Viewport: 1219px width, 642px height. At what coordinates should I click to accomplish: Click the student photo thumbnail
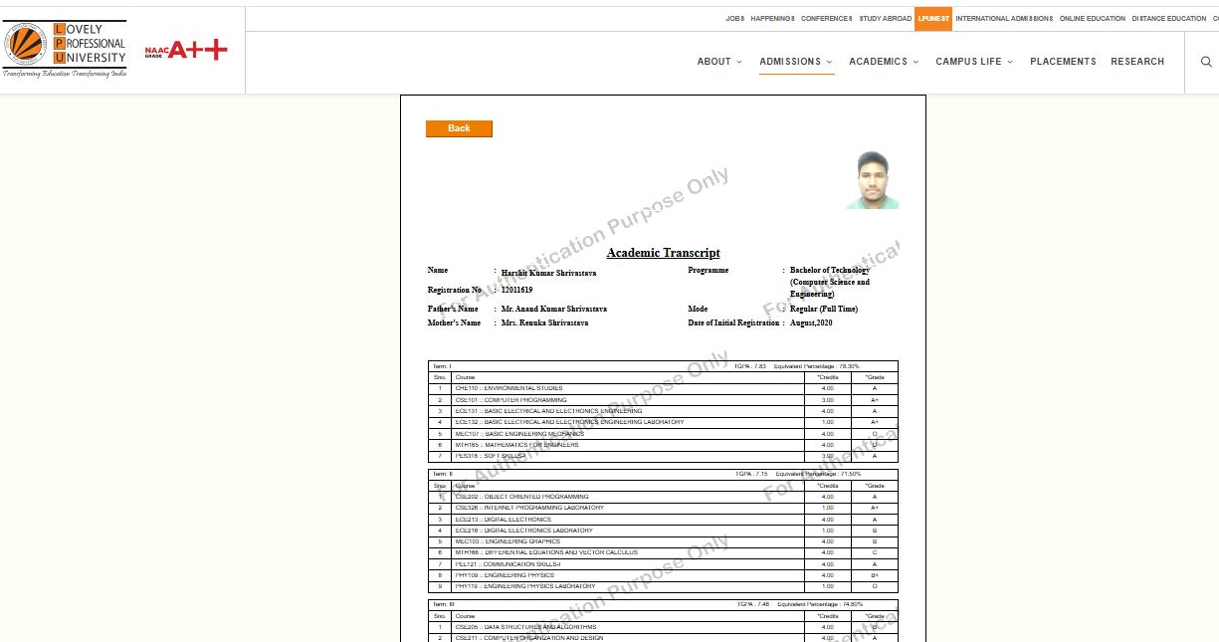tap(873, 180)
